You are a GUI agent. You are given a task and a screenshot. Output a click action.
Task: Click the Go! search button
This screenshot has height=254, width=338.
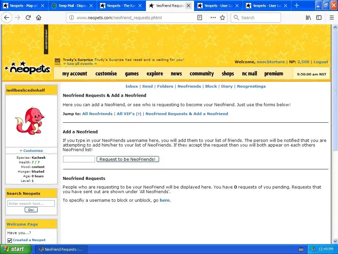click(x=31, y=210)
